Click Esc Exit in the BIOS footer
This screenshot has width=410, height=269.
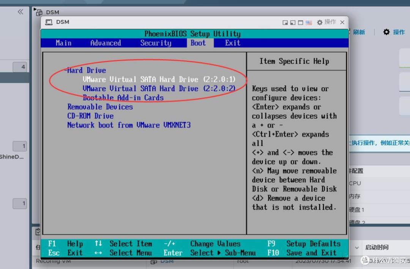click(x=65, y=253)
